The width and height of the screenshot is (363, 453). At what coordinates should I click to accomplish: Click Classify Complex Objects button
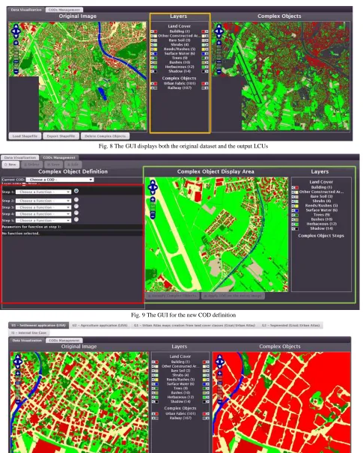[x=172, y=296]
